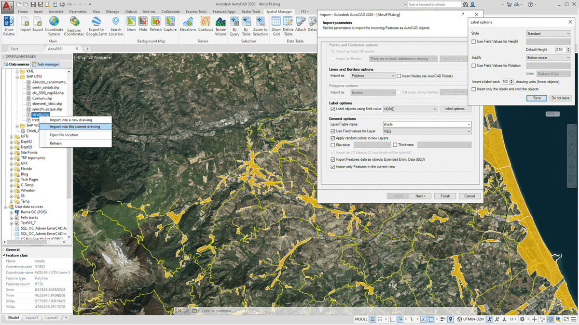Click Save in Label options

point(537,98)
